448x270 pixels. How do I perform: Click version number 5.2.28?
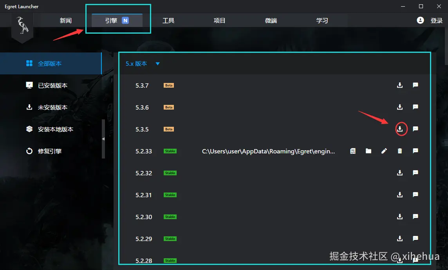144,261
